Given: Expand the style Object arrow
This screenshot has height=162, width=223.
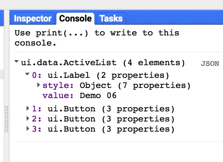Looking at the screenshot, I should pos(38,85).
